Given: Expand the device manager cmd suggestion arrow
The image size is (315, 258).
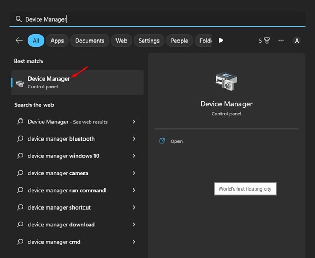Looking at the screenshot, I should click(134, 242).
